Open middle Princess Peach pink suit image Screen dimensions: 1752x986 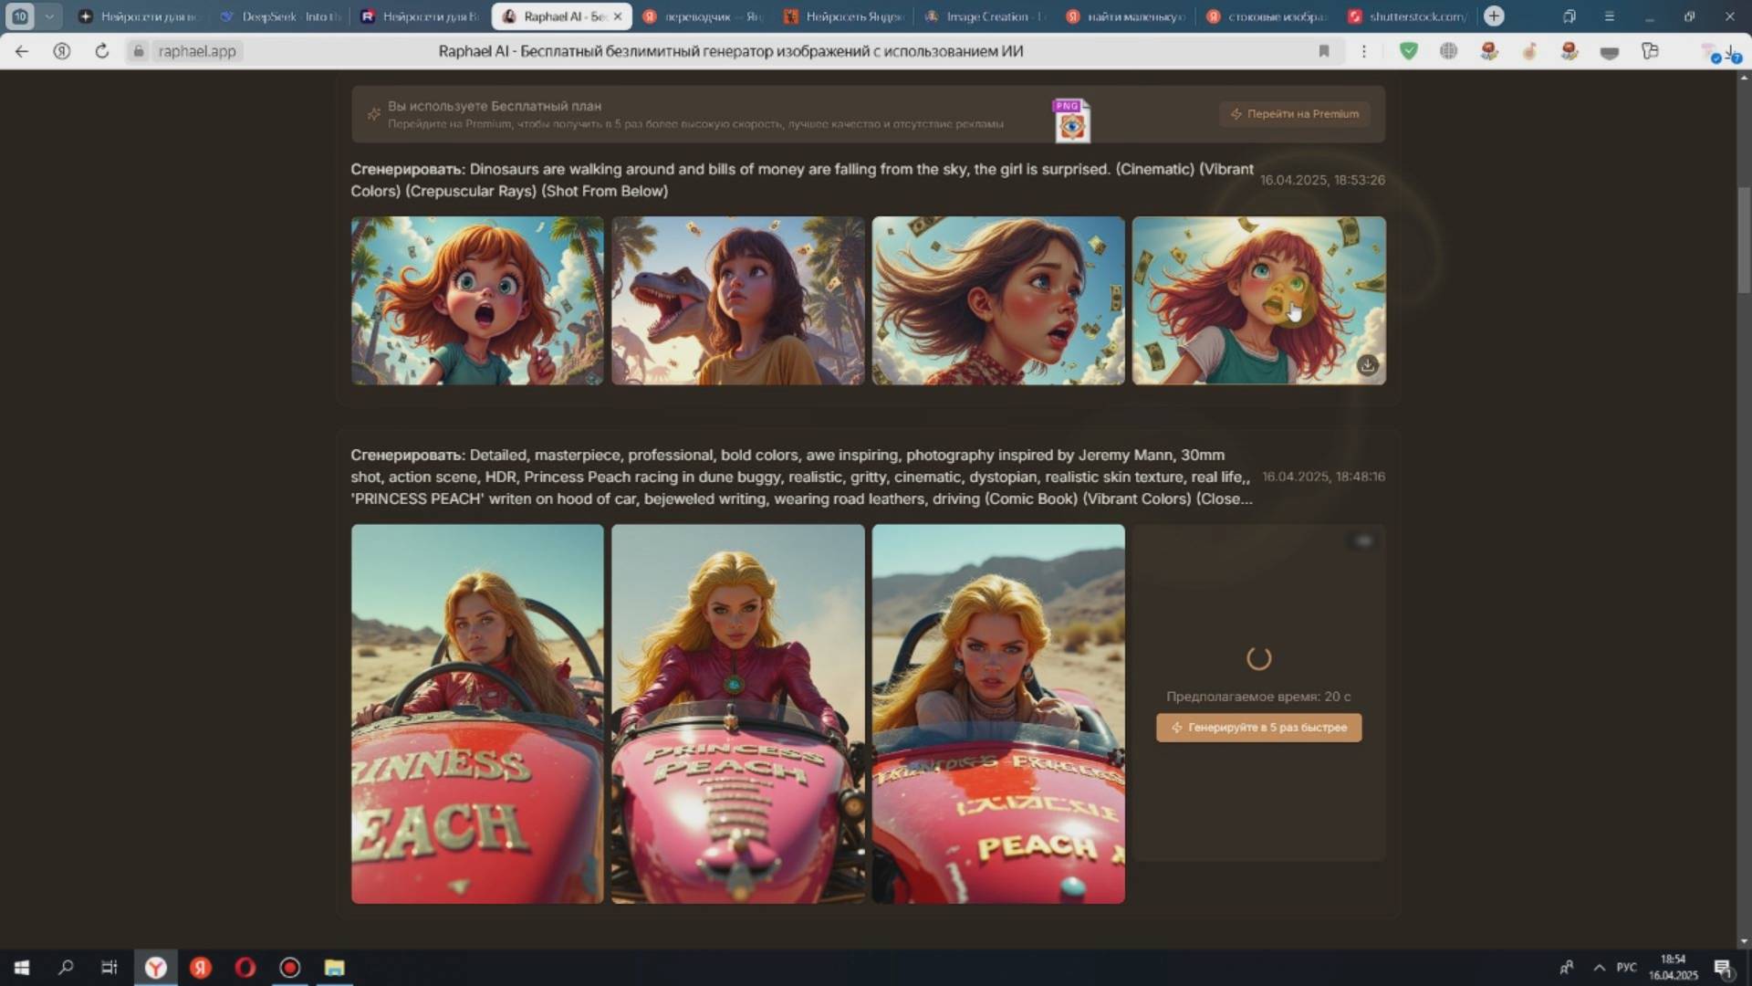pyautogui.click(x=737, y=714)
